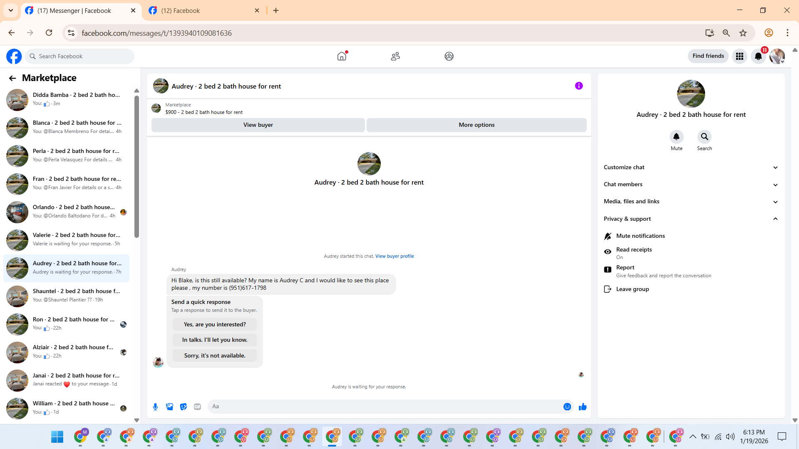The height and width of the screenshot is (449, 799).
Task: Choose the sticker icon in composer
Action: (x=184, y=407)
